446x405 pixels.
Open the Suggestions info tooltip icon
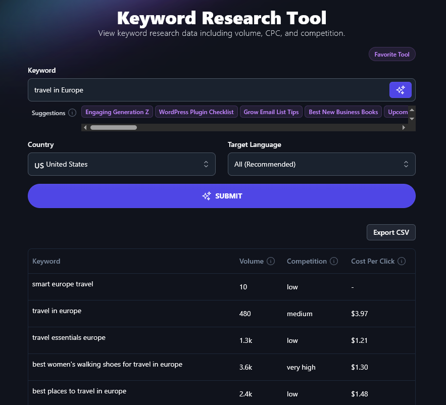point(71,113)
